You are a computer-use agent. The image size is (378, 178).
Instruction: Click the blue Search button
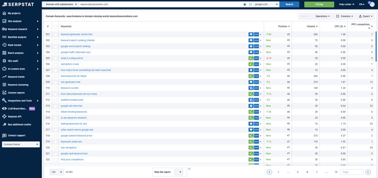(289, 4)
